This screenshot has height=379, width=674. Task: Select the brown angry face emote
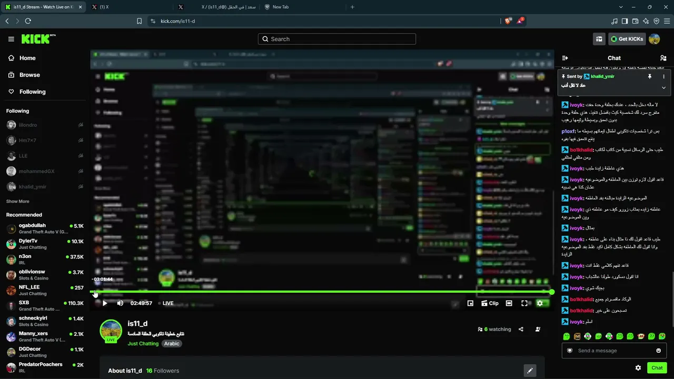tap(577, 336)
